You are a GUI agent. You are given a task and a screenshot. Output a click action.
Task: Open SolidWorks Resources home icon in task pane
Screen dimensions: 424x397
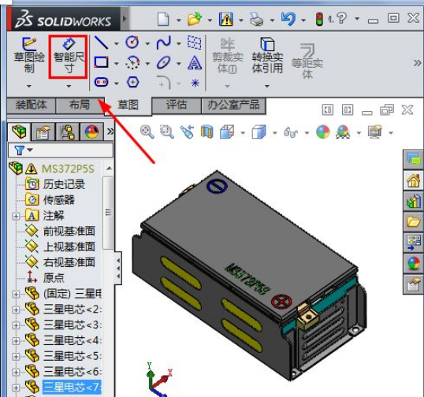click(x=414, y=181)
